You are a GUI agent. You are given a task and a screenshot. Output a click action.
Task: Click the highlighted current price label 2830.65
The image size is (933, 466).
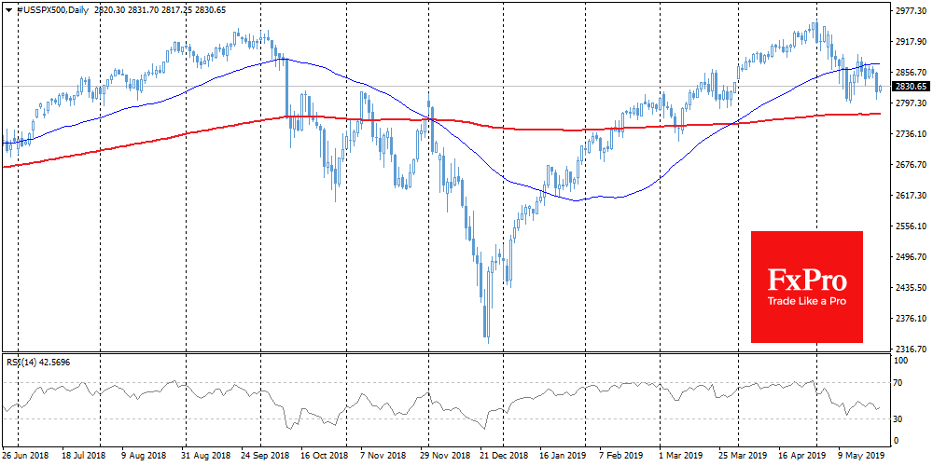(x=910, y=87)
